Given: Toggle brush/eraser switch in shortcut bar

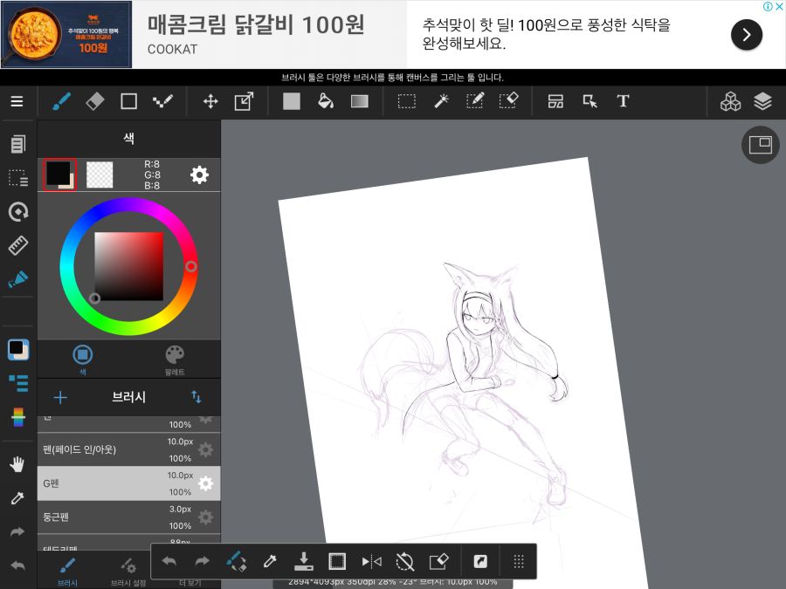Looking at the screenshot, I should click(x=236, y=561).
